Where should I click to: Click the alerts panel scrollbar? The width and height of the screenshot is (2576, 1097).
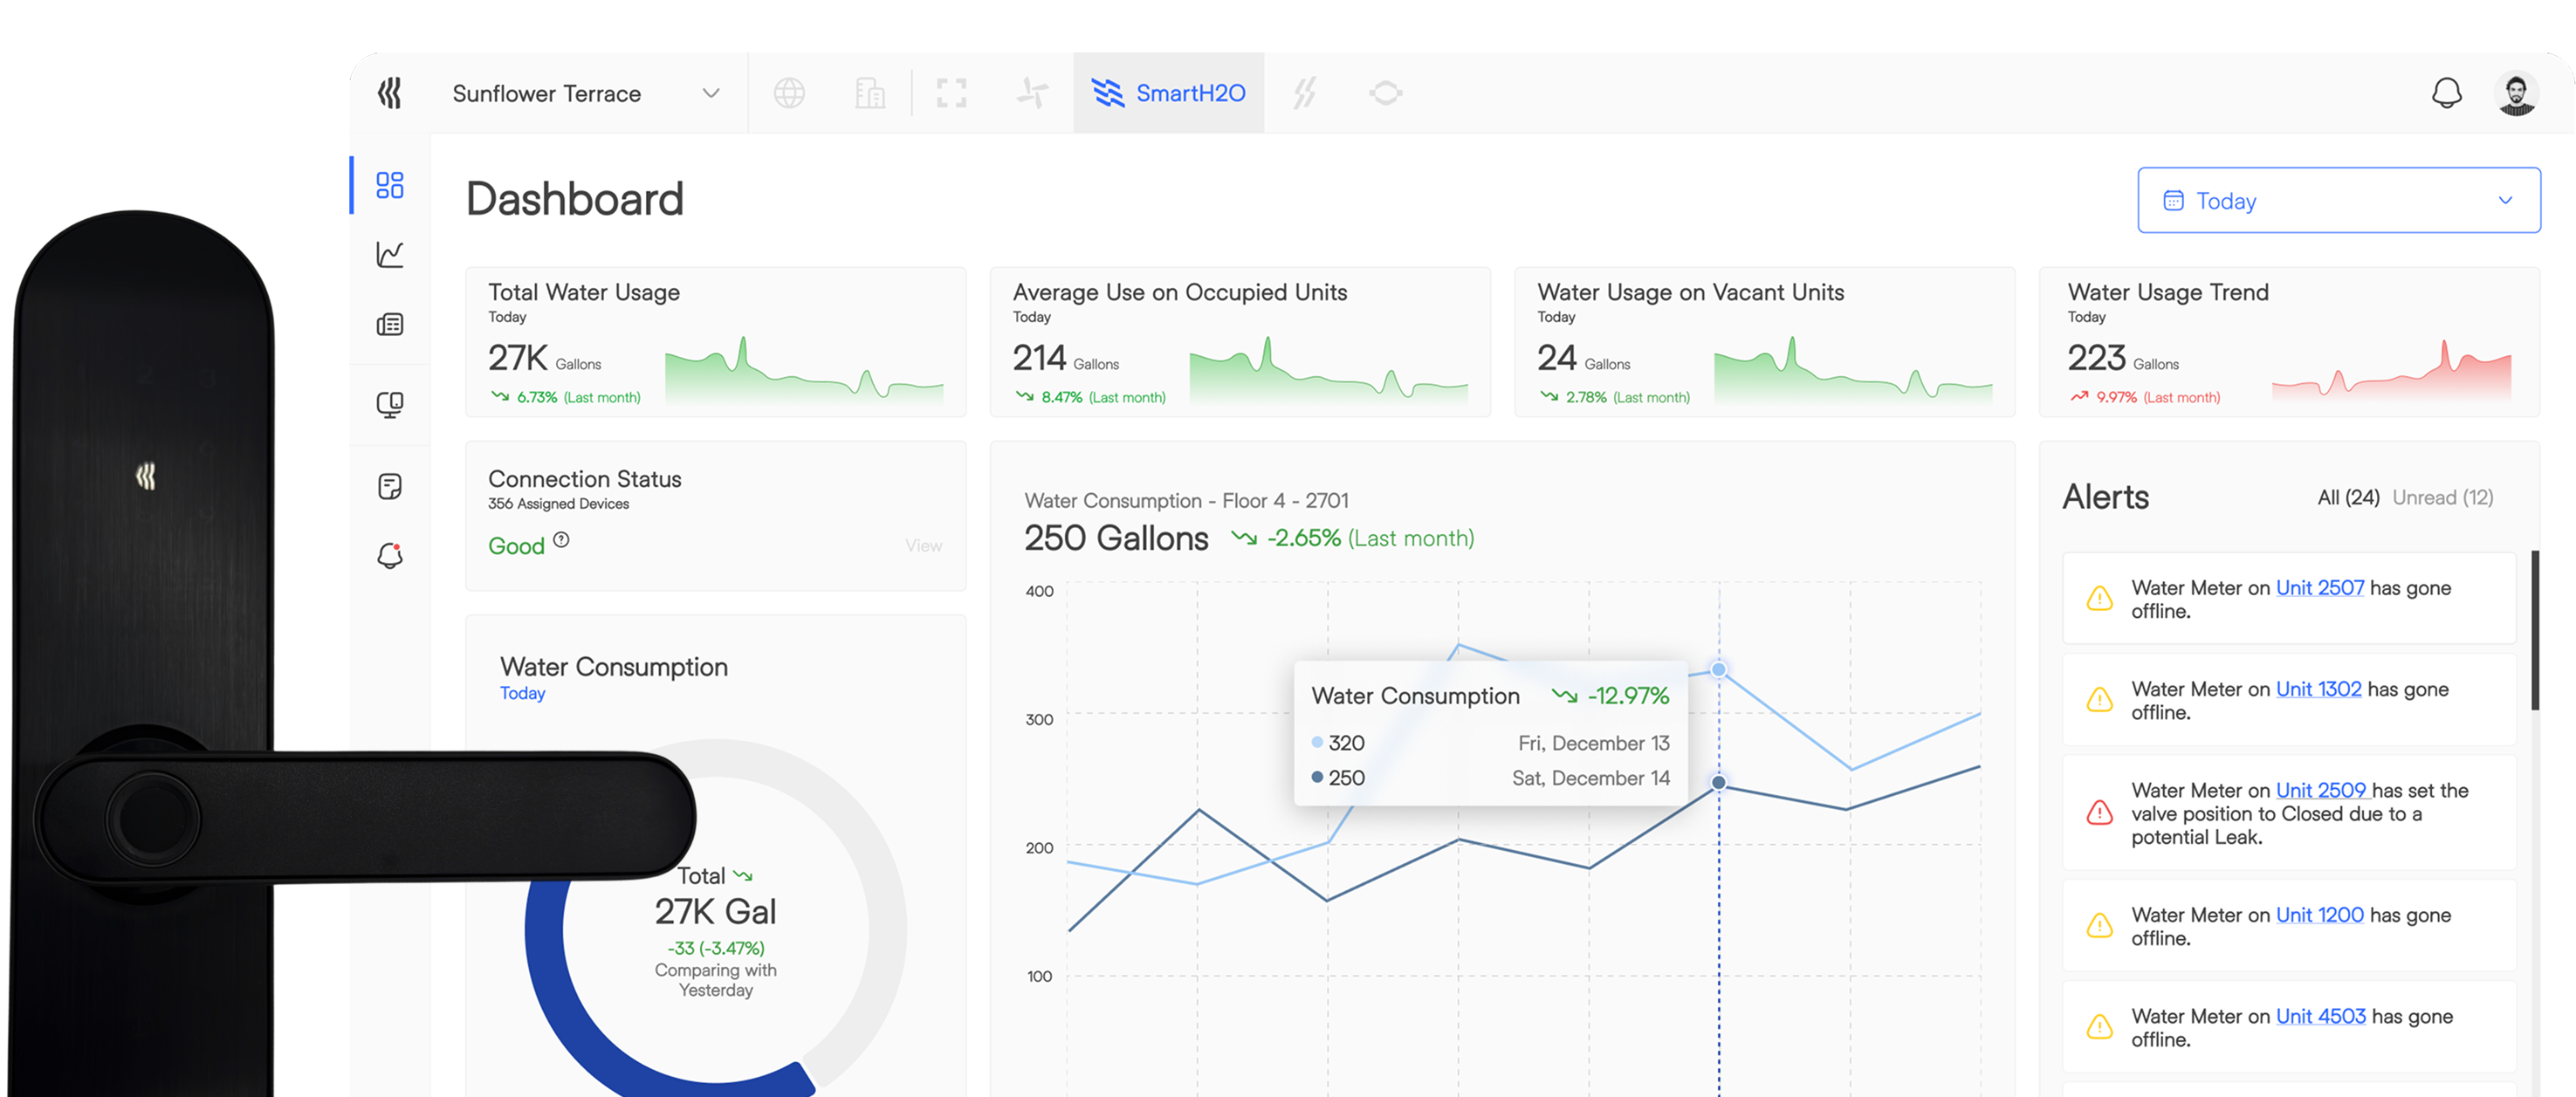[x=2535, y=630]
